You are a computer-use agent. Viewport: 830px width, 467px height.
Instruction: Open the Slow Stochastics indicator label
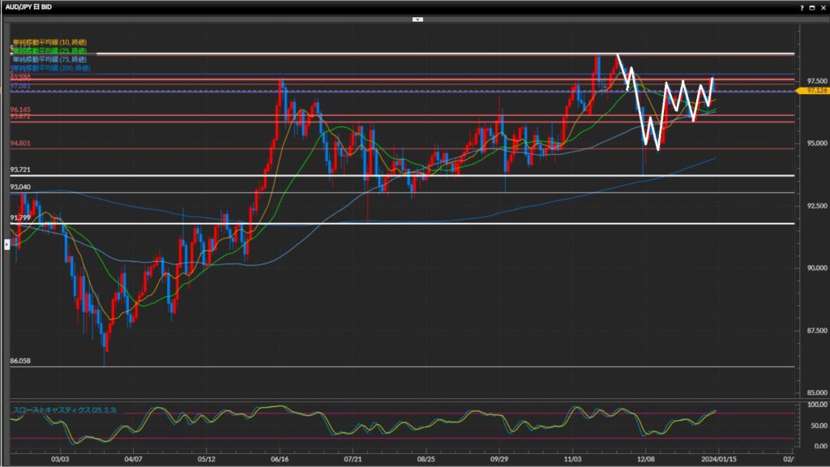pyautogui.click(x=65, y=410)
